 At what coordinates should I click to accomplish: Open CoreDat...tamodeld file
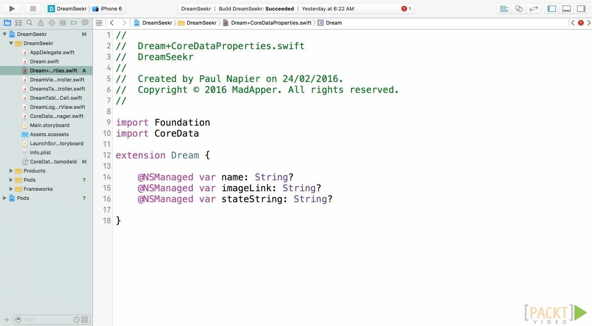(x=46, y=162)
